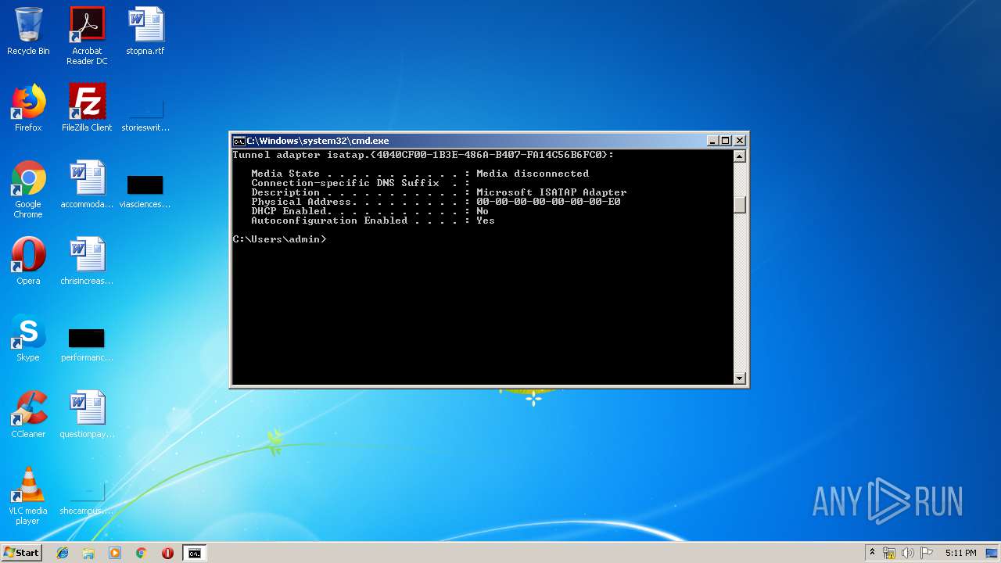
Task: Select the stopna.rtf document icon
Action: pos(145,31)
